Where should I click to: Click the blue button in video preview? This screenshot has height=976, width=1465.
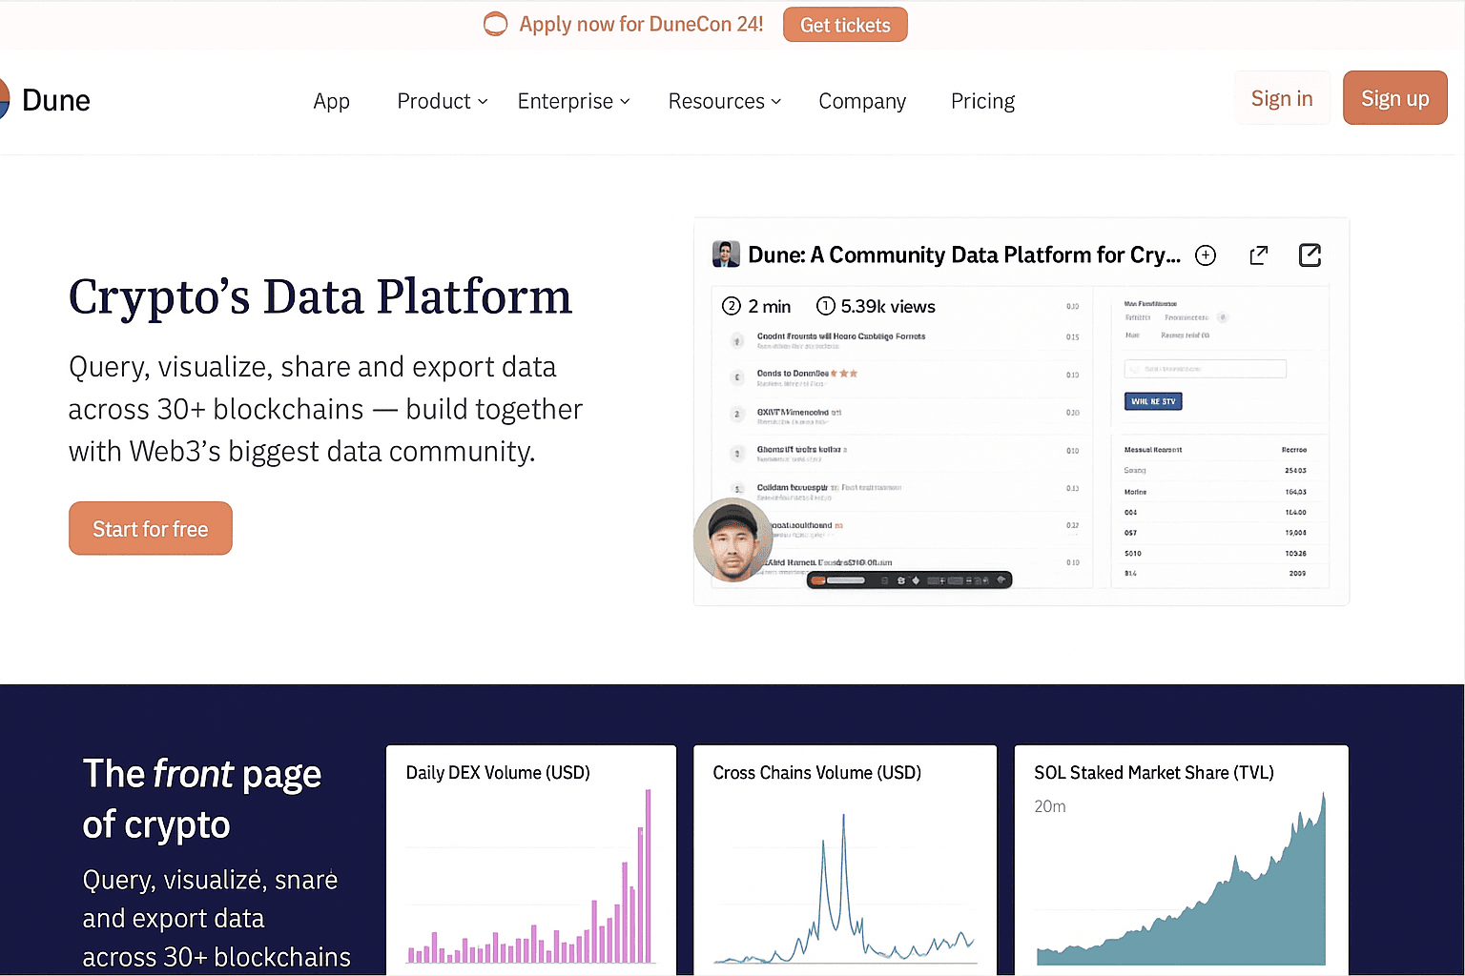coord(1153,401)
